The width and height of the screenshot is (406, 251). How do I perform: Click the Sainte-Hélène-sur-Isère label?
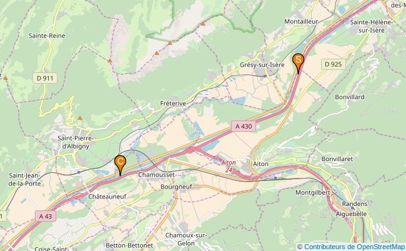pos(371,26)
